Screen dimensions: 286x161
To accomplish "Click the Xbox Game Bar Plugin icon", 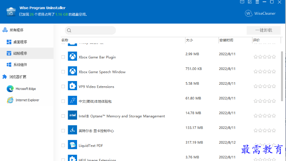I will coord(72,57).
